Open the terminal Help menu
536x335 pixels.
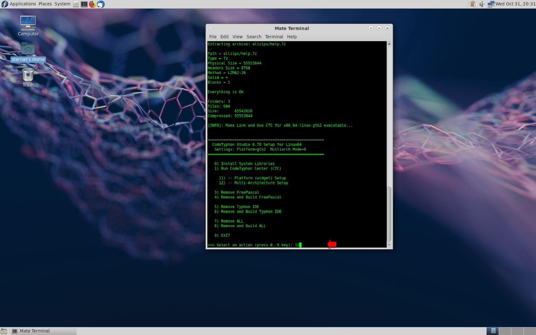(292, 37)
